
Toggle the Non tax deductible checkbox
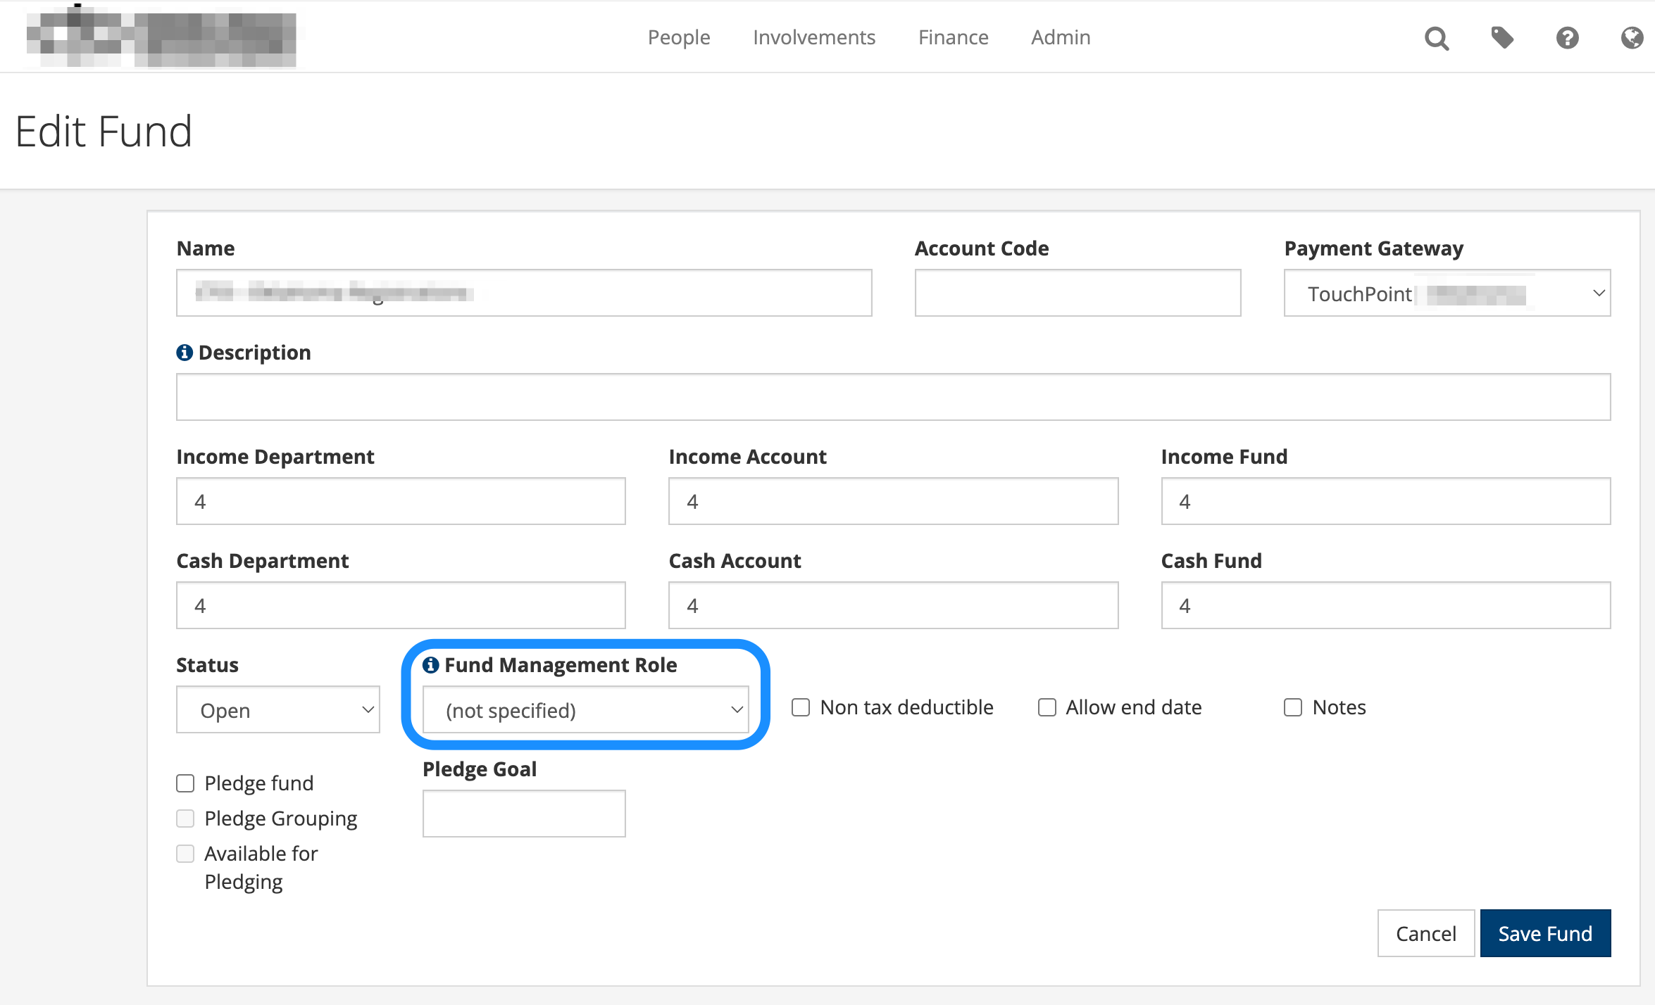coord(801,707)
